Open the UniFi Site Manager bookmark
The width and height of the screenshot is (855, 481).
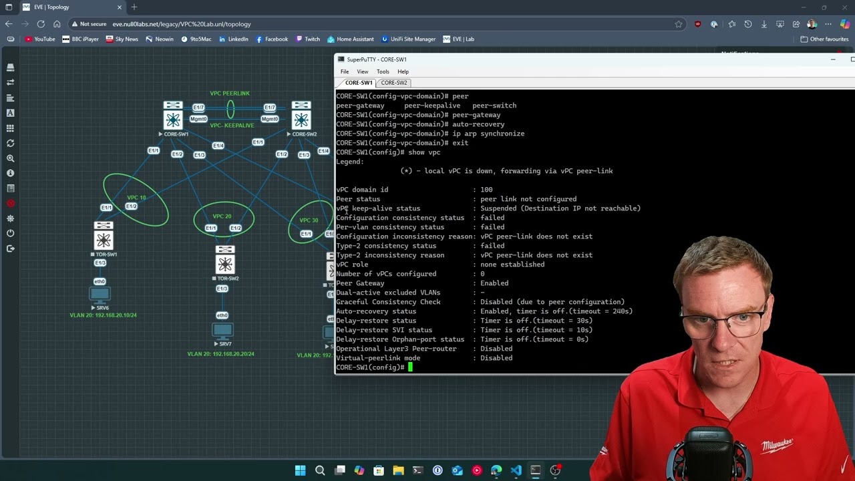409,39
